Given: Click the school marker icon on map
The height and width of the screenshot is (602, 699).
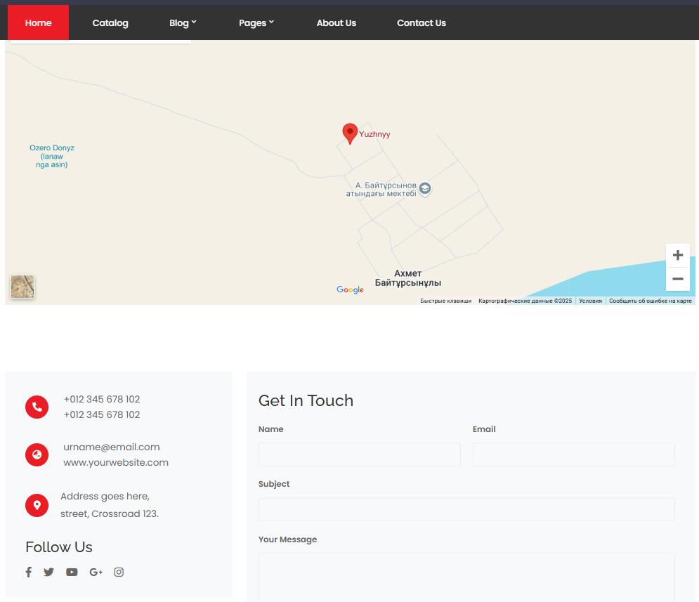Looking at the screenshot, I should coord(424,188).
